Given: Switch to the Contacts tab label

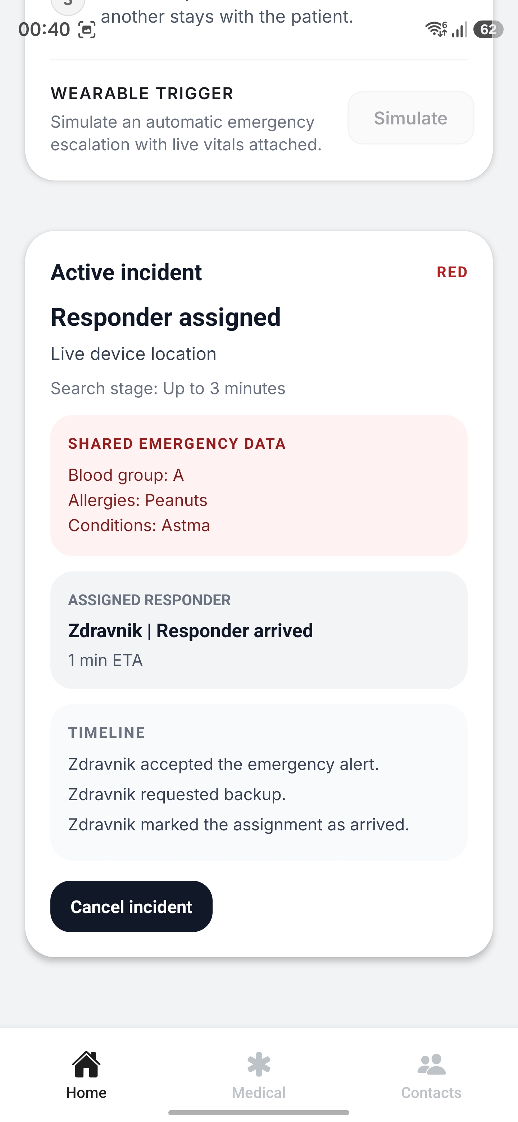Looking at the screenshot, I should click(431, 1093).
